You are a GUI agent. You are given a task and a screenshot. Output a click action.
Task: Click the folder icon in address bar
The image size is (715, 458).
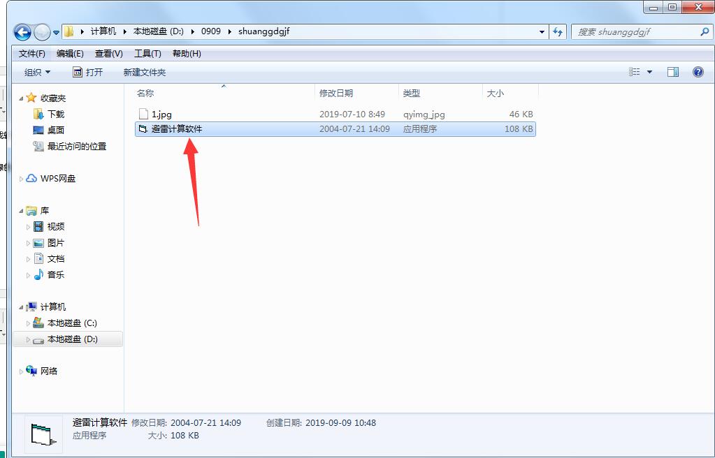(x=69, y=31)
